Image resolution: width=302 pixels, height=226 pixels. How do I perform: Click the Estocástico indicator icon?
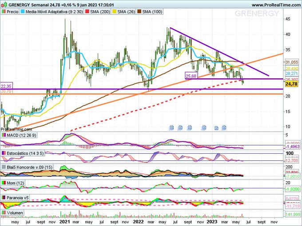[4, 153]
